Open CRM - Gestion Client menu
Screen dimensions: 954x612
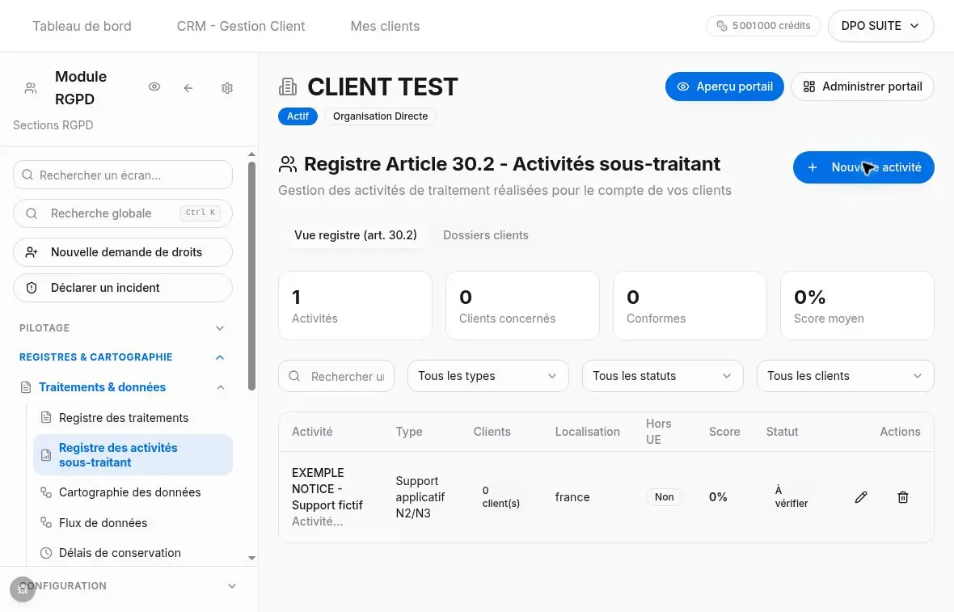pos(241,26)
